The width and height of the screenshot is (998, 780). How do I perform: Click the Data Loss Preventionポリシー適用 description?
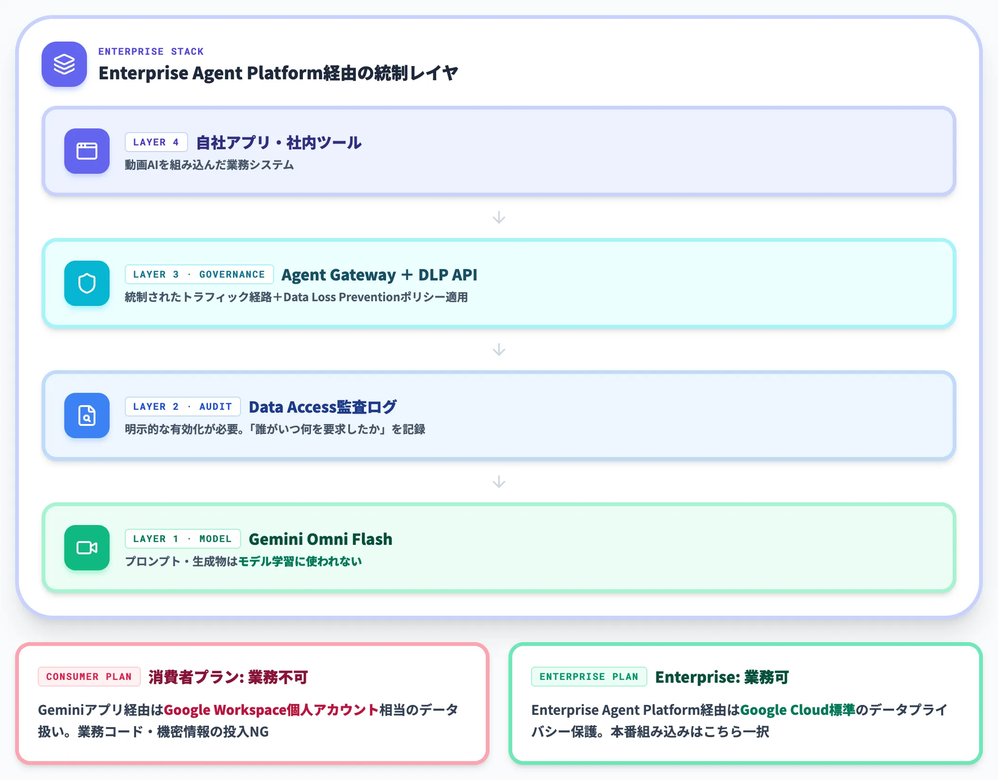point(296,297)
